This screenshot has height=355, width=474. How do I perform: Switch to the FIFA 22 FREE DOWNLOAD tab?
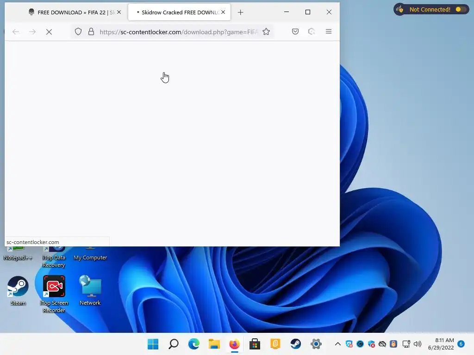click(72, 12)
